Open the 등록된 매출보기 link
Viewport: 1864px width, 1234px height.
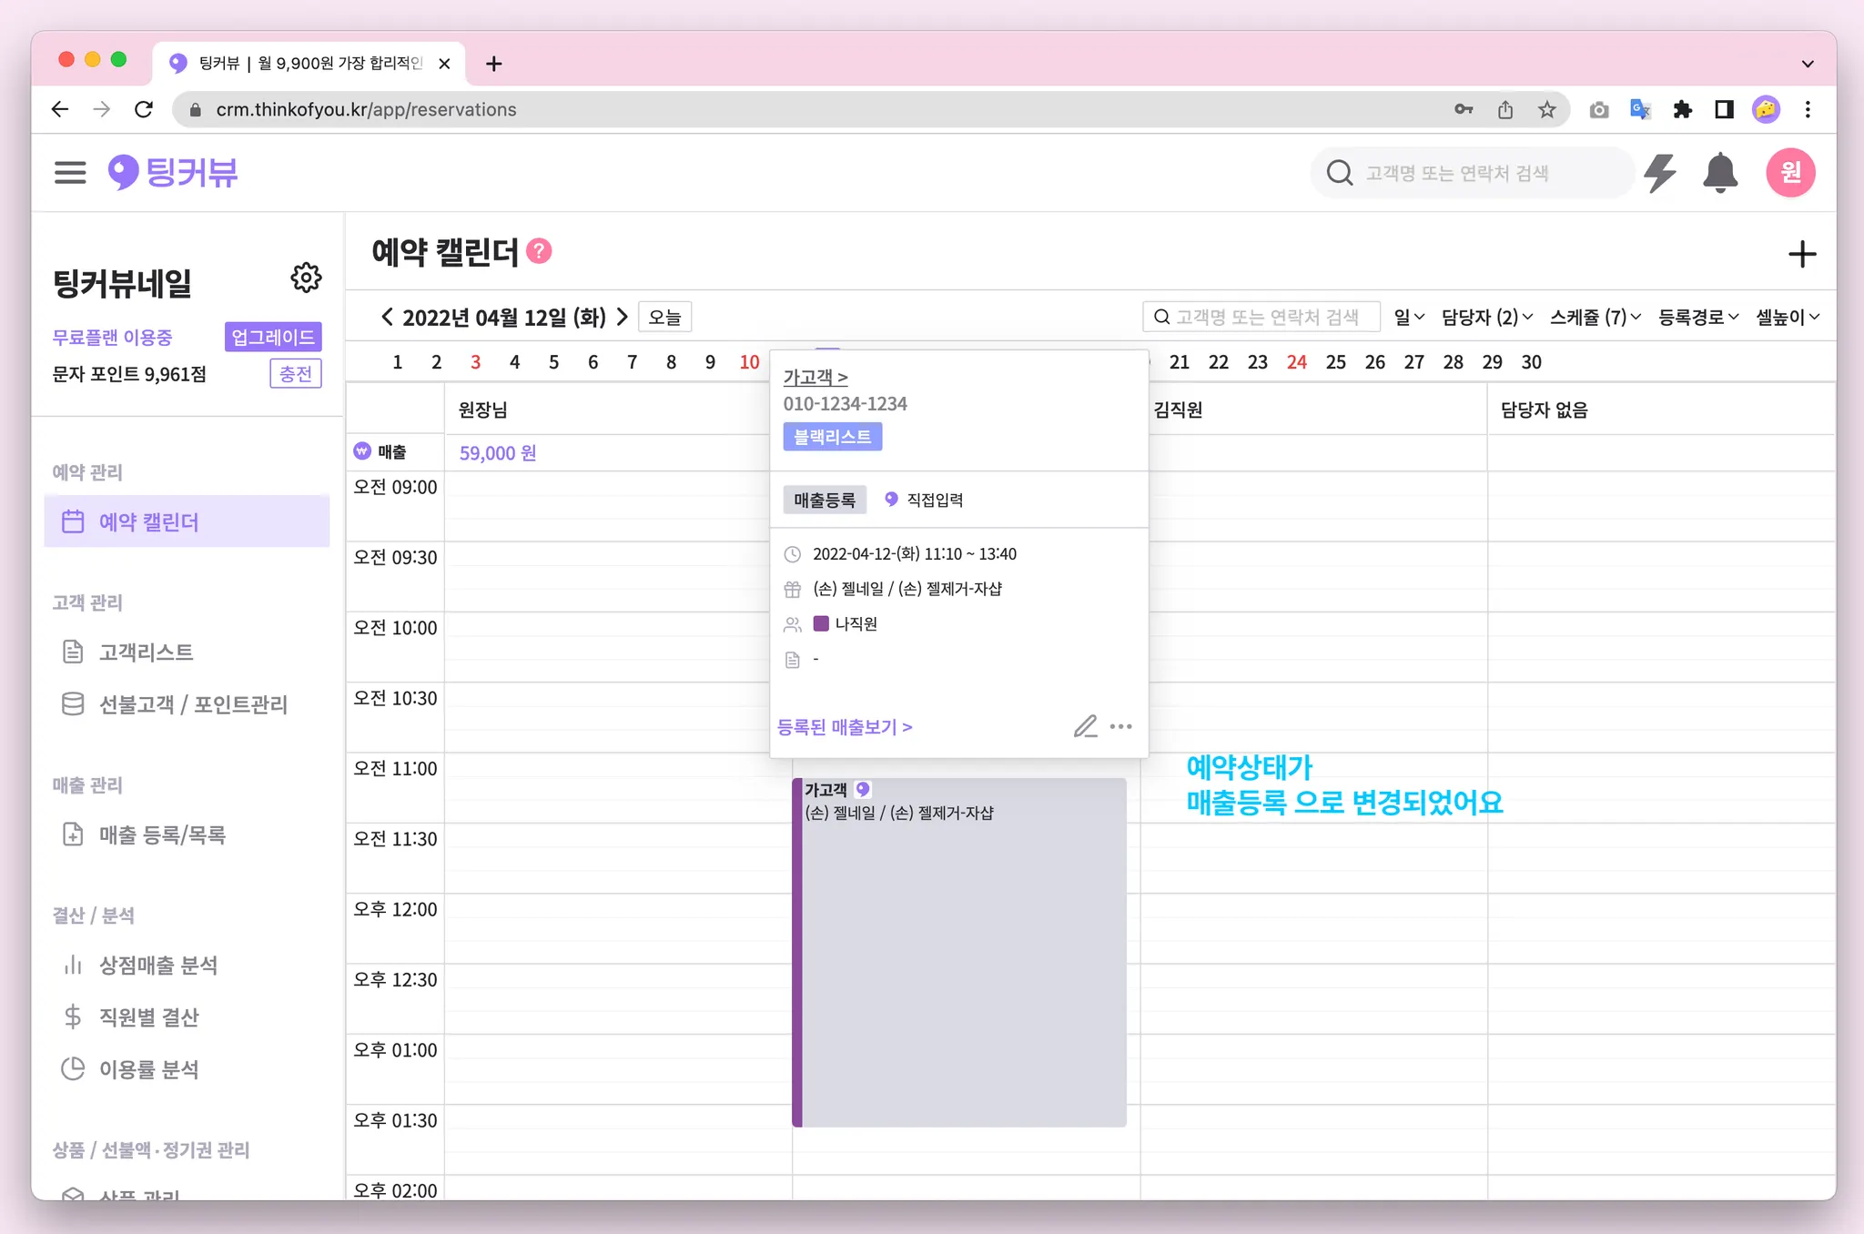(845, 726)
